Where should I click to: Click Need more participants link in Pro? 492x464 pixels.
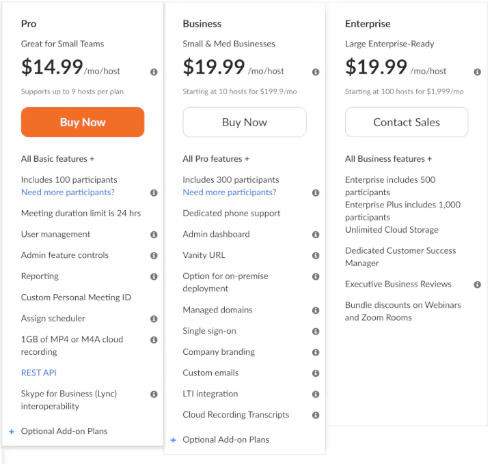[x=68, y=192]
